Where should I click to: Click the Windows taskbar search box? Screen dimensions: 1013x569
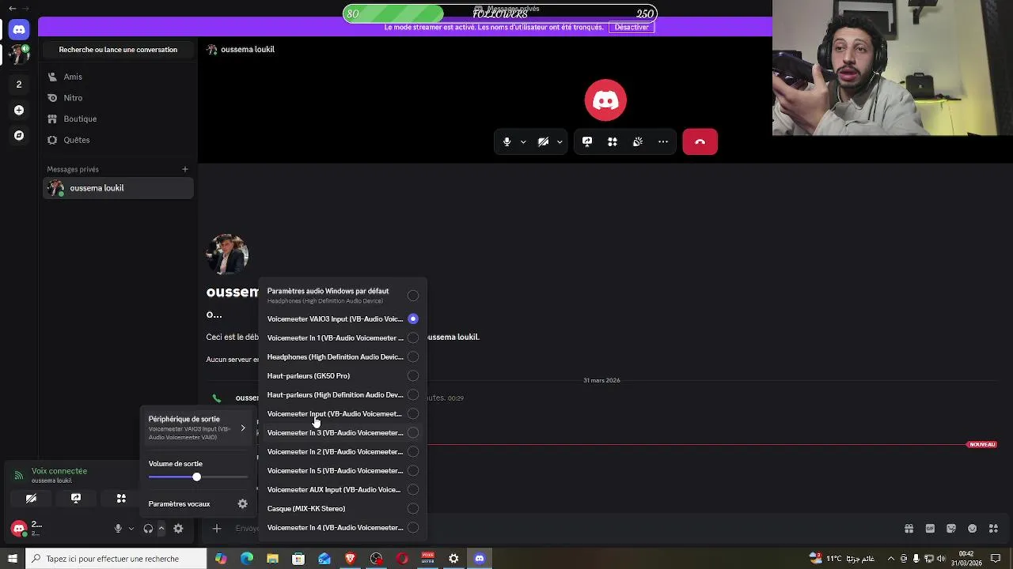tap(116, 559)
